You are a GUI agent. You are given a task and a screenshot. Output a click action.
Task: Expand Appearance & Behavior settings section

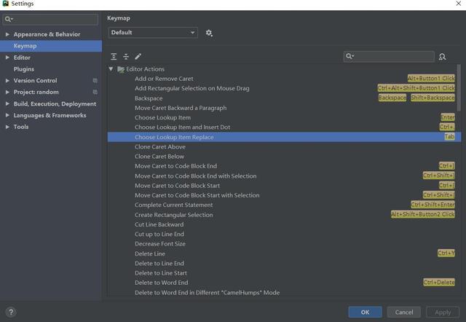coord(7,34)
